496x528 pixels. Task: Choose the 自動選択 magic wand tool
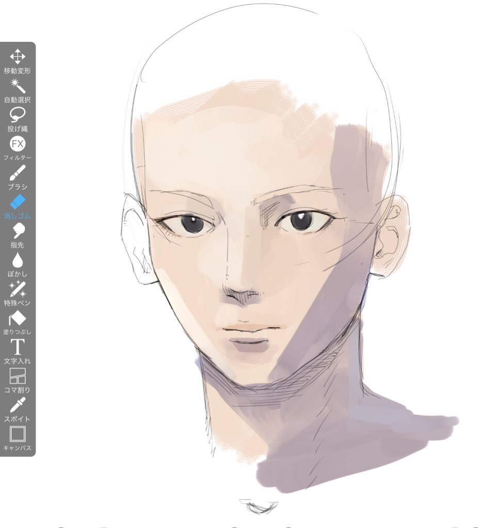[x=18, y=91]
